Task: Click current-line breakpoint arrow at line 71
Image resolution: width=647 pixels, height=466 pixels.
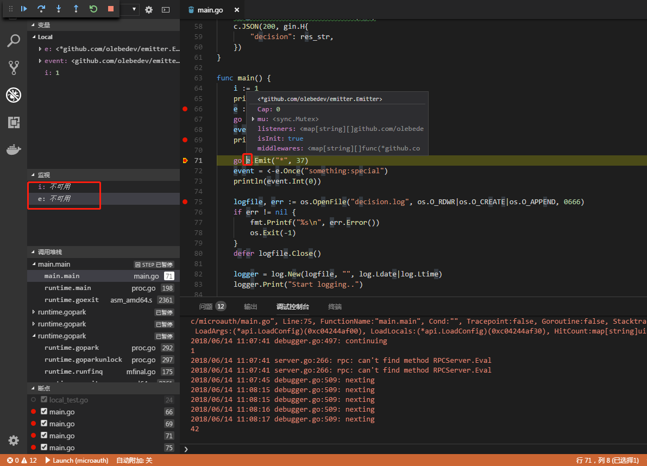Action: pyautogui.click(x=185, y=160)
